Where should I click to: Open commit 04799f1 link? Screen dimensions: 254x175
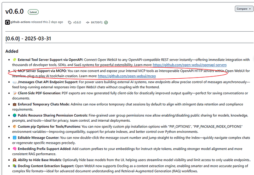tap(97, 22)
